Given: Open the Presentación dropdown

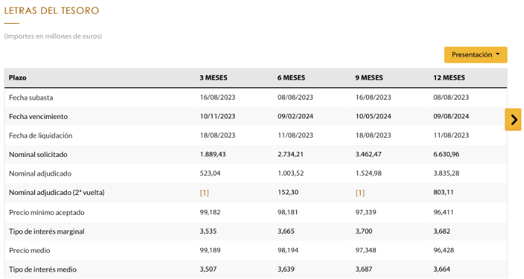Looking at the screenshot, I should (475, 55).
